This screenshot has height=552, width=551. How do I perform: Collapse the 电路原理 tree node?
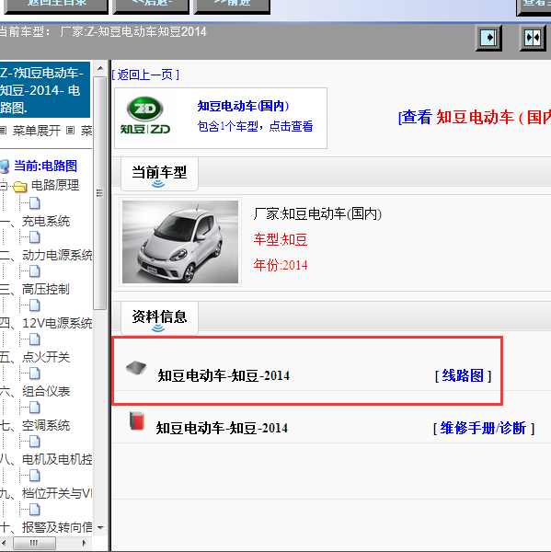pyautogui.click(x=4, y=186)
